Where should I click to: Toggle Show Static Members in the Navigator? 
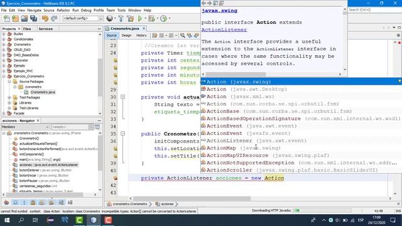24,202
